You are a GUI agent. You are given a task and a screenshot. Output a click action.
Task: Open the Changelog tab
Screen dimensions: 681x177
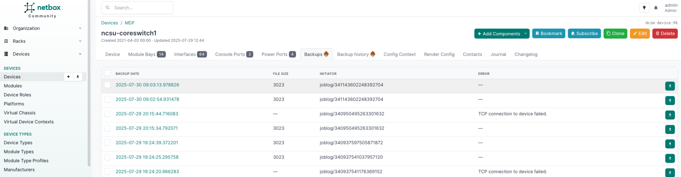(x=526, y=54)
